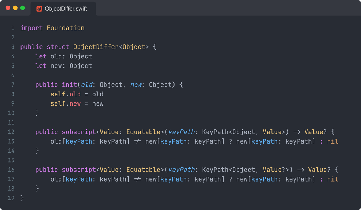Select the ObjectDiffer.swift tab
This screenshot has height=210, width=361.
[x=63, y=9]
